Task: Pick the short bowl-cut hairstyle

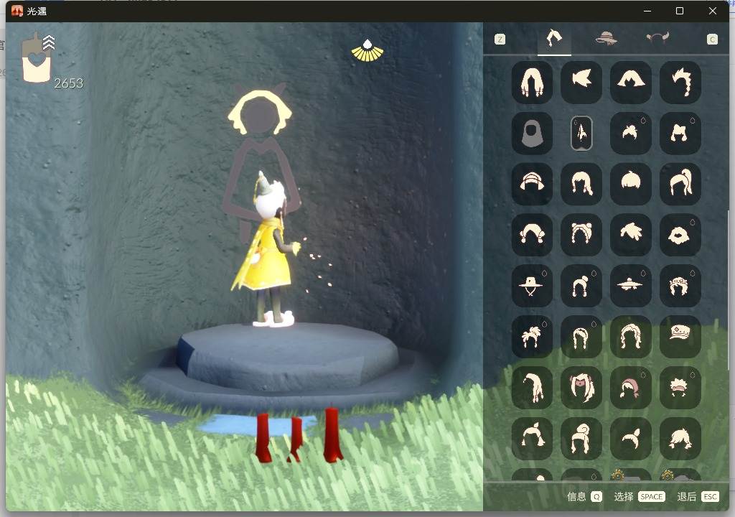Action: (x=631, y=184)
